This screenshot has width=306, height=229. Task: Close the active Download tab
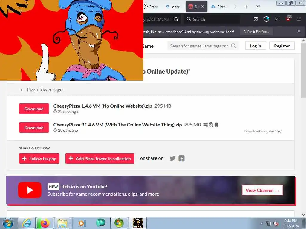(203, 7)
